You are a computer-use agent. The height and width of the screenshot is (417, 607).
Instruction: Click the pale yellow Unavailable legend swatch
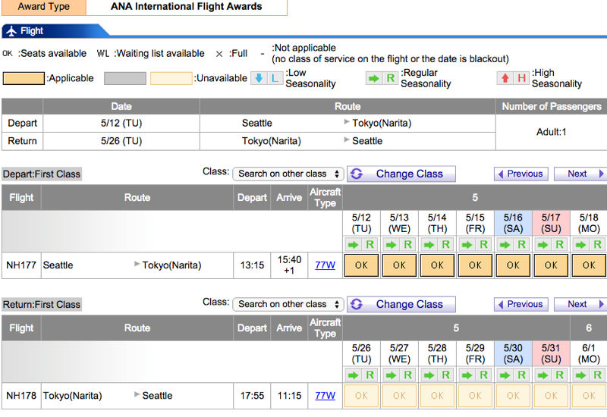[x=171, y=79]
